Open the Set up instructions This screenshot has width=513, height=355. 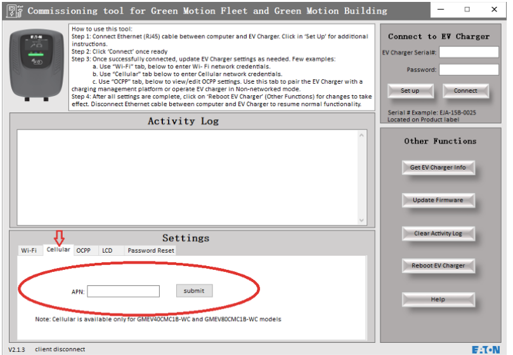pos(410,91)
